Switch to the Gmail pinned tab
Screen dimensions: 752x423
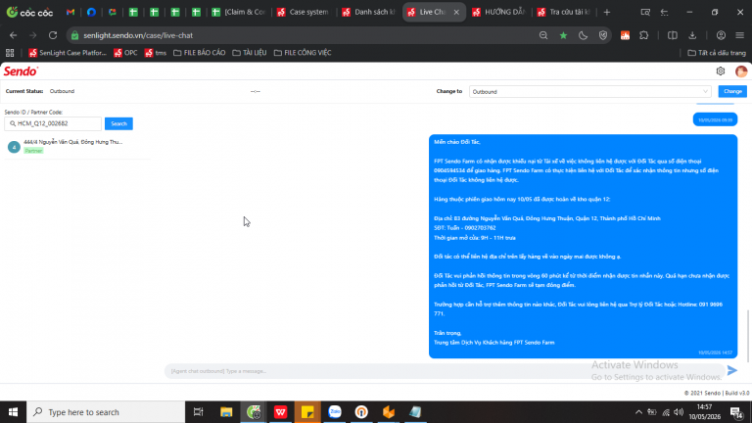click(70, 12)
